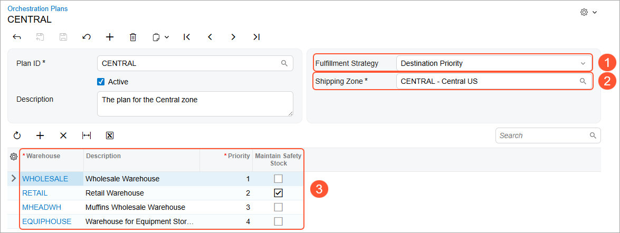620x233 pixels.
Task: Open the MHEADWH warehouse link
Action: [x=39, y=207]
